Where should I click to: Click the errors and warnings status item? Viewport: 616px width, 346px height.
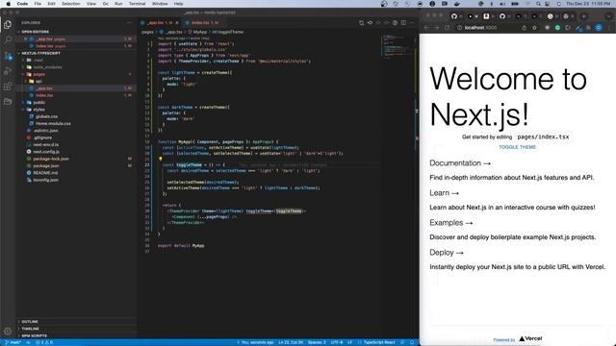click(x=44, y=342)
